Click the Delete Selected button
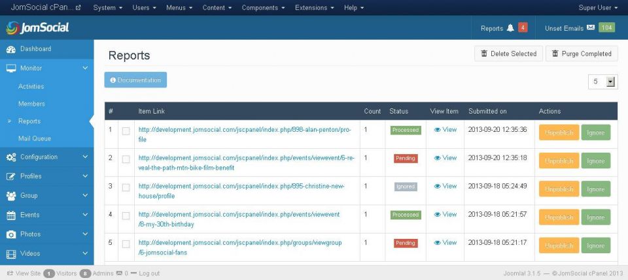This screenshot has width=628, height=280. 509,54
